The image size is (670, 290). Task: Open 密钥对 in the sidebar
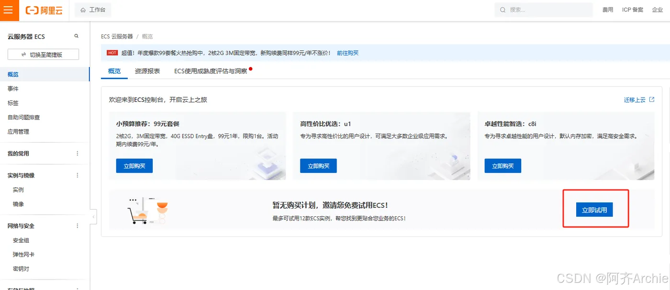tap(21, 269)
